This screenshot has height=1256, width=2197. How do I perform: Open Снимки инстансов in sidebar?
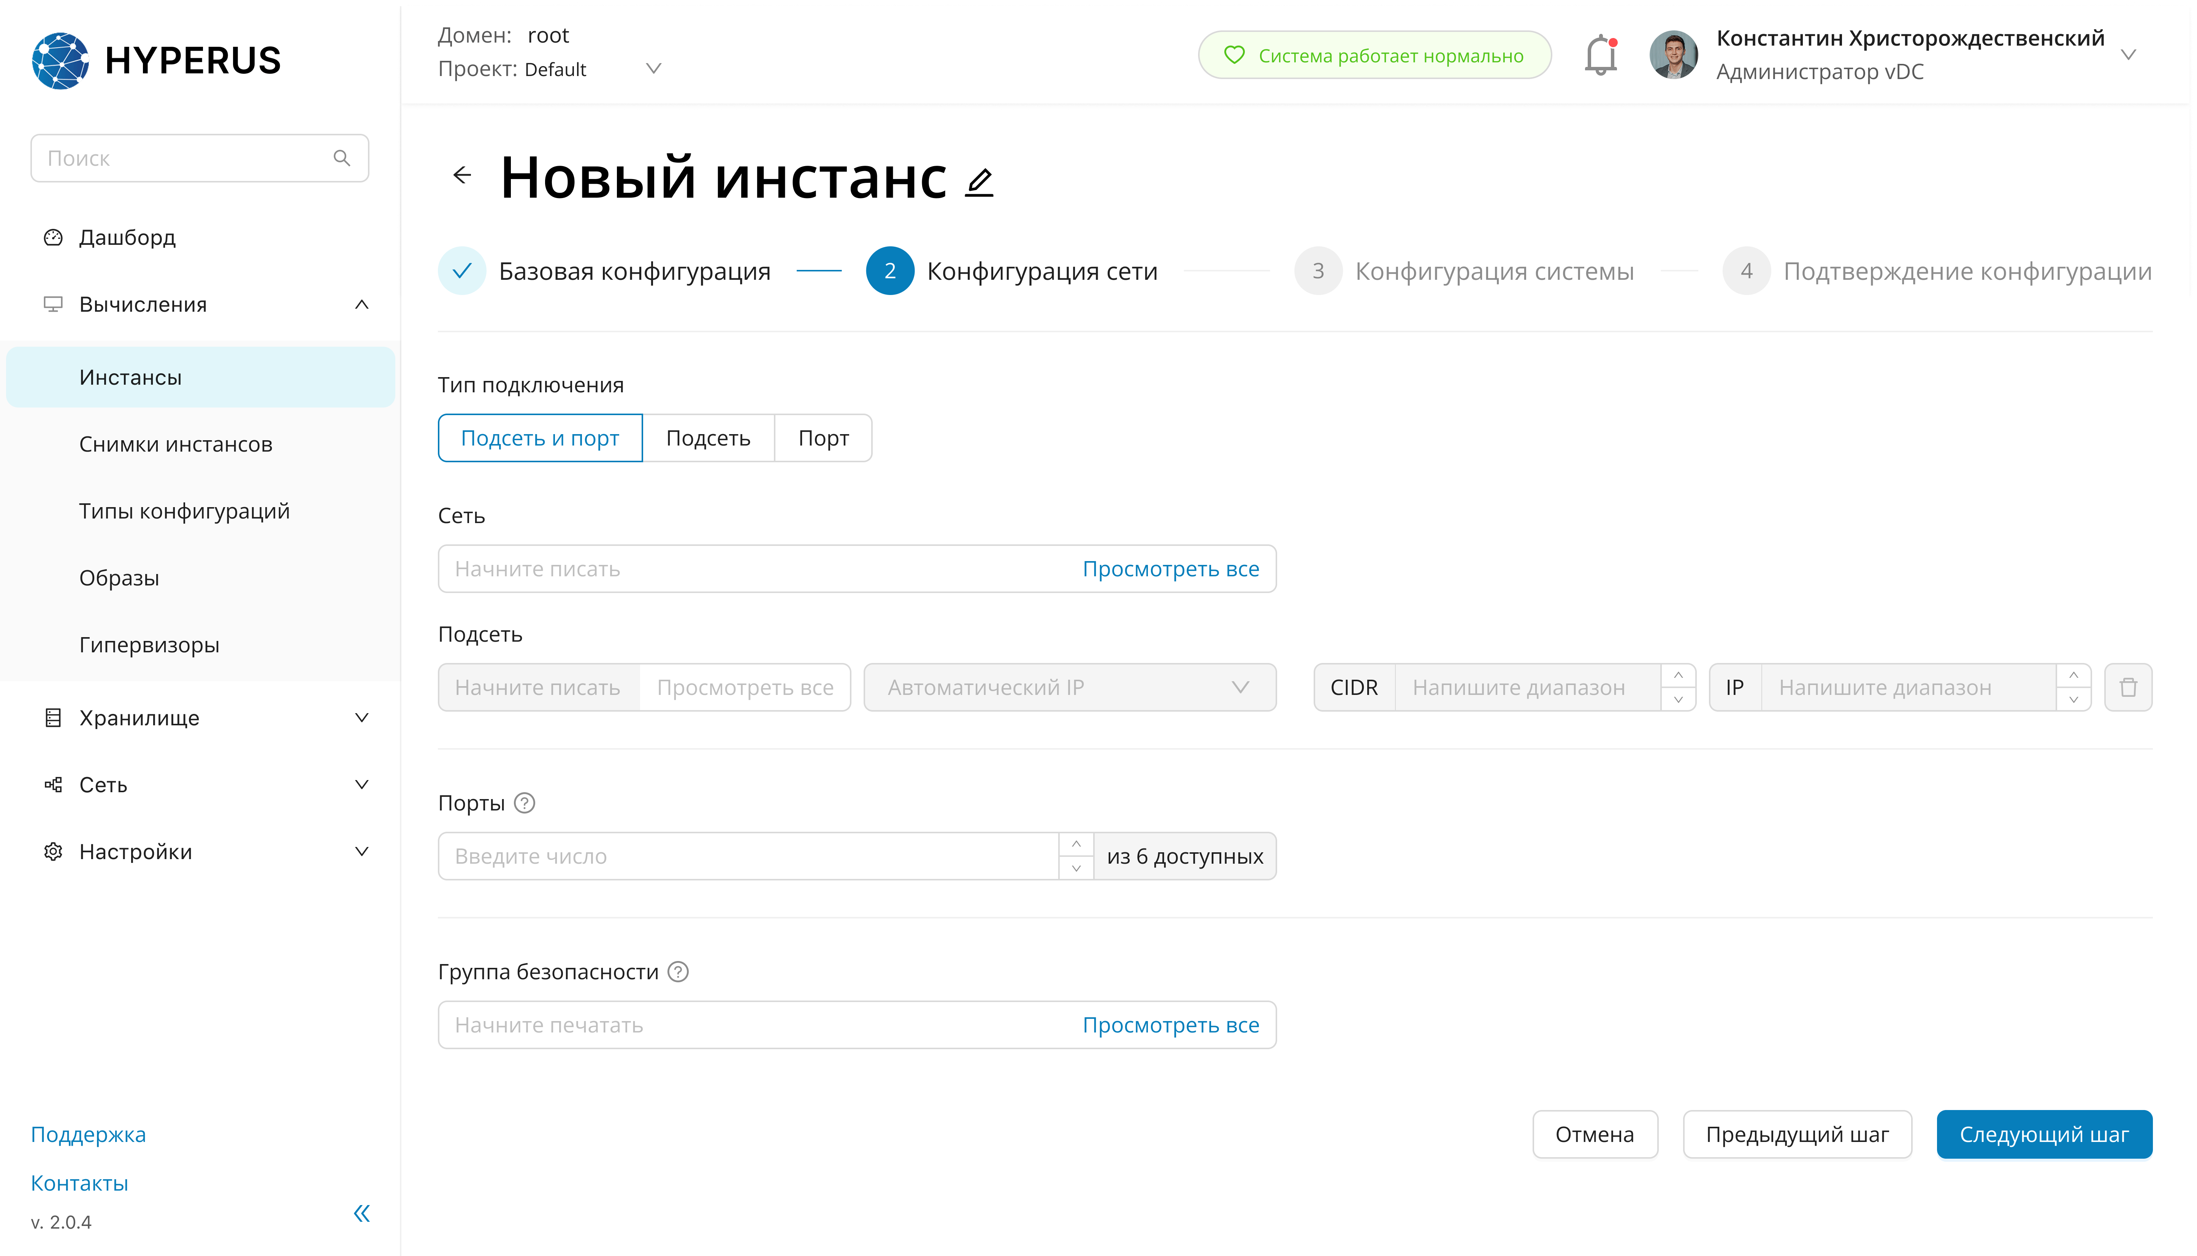[176, 444]
